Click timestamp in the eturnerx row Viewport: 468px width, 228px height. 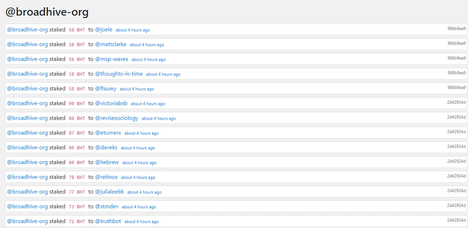142,133
